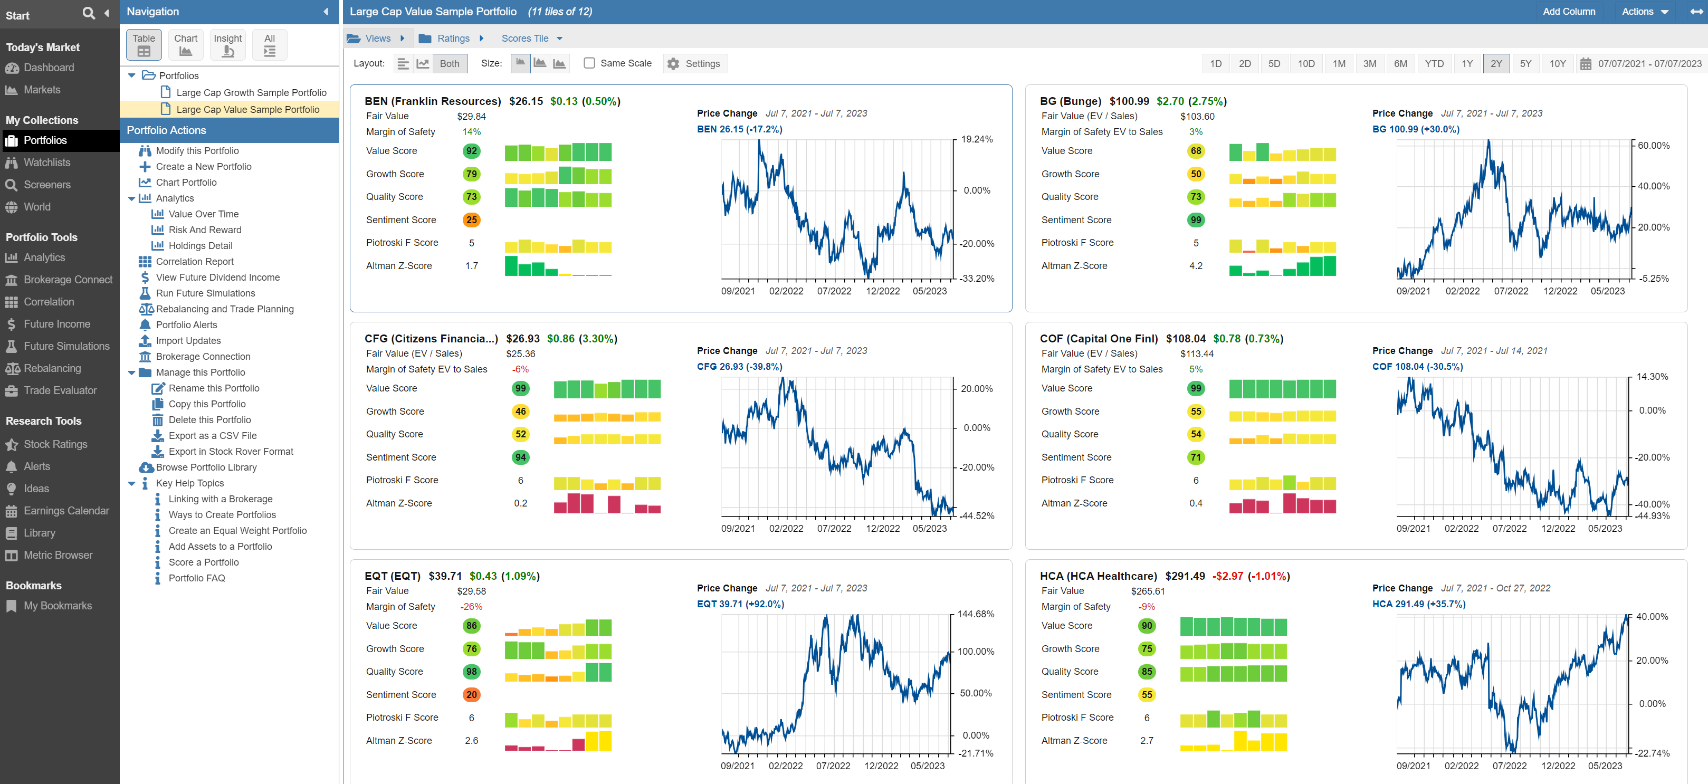
Task: Click the search magnifier icon in Start bar
Action: (x=88, y=13)
